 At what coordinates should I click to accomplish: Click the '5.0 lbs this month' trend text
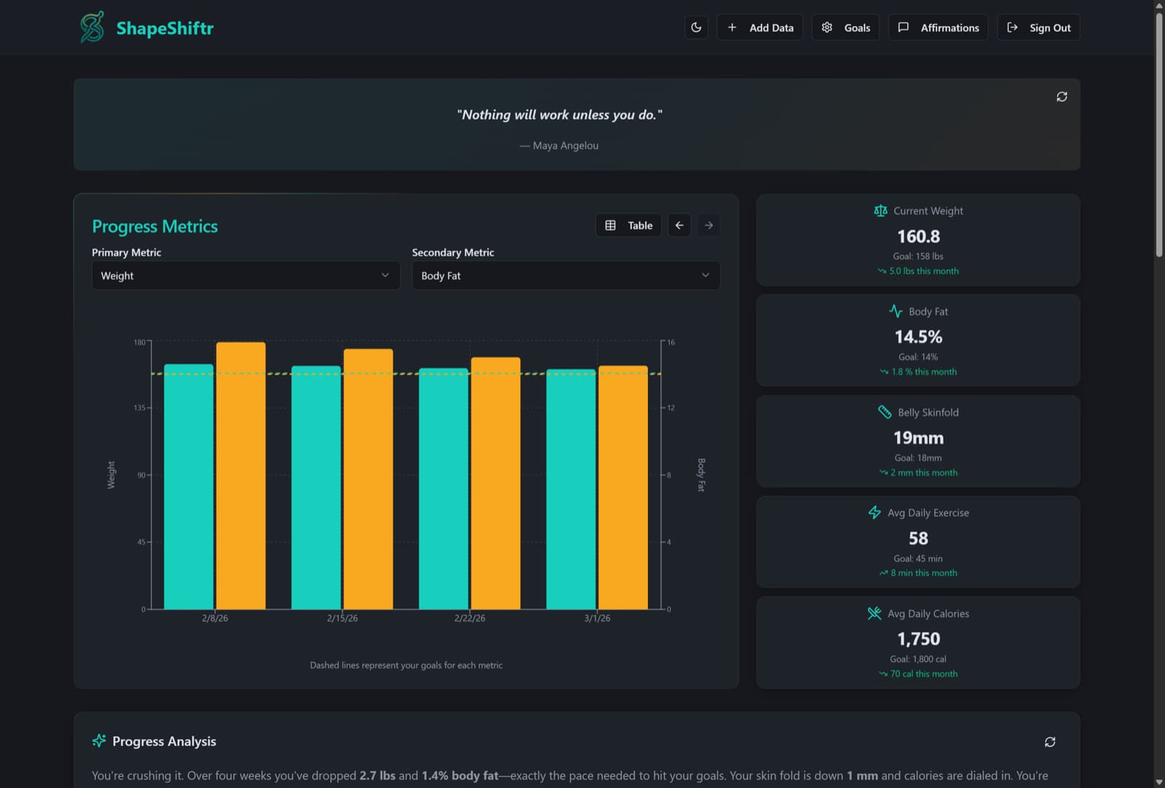point(924,271)
